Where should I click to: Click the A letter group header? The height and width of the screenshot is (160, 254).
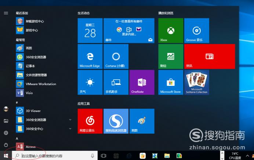click(17, 139)
